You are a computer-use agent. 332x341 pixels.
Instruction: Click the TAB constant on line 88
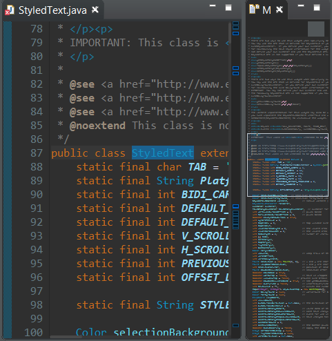point(197,167)
